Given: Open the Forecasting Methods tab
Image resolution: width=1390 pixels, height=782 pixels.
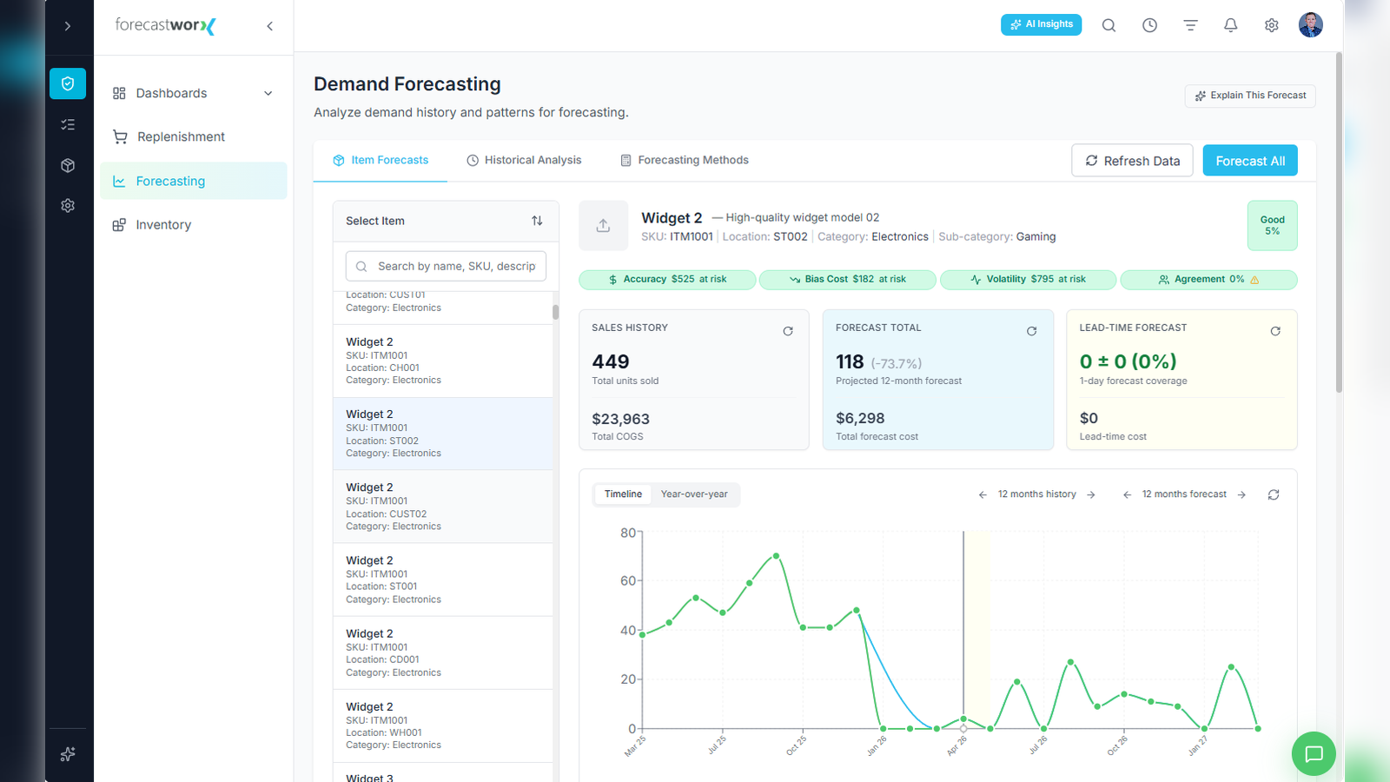Looking at the screenshot, I should click(685, 160).
